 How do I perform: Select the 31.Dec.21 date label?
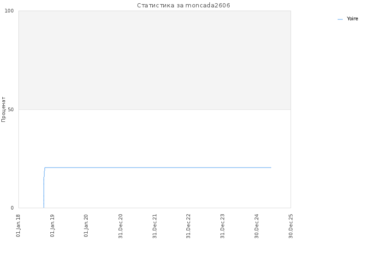pos(155,226)
